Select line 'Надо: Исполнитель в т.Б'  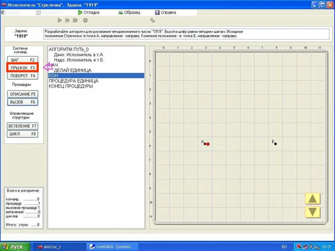79,60
